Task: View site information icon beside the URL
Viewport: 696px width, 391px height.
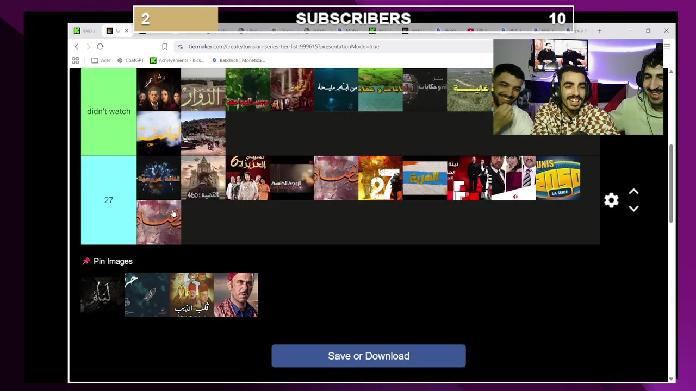Action: click(180, 47)
